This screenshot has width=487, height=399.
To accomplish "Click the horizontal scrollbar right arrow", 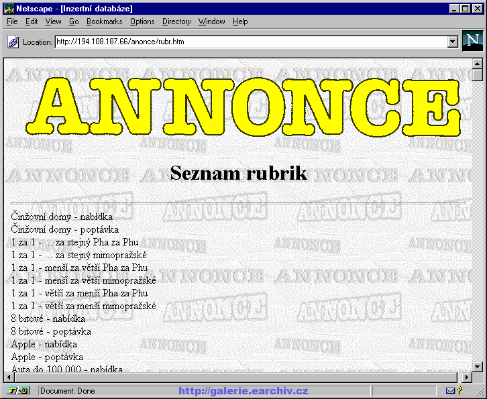I will (x=466, y=378).
